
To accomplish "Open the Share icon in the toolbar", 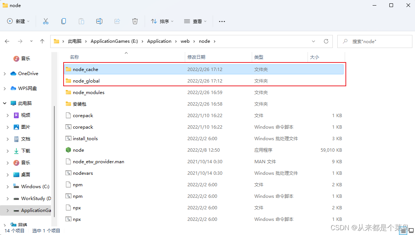I will tap(117, 21).
